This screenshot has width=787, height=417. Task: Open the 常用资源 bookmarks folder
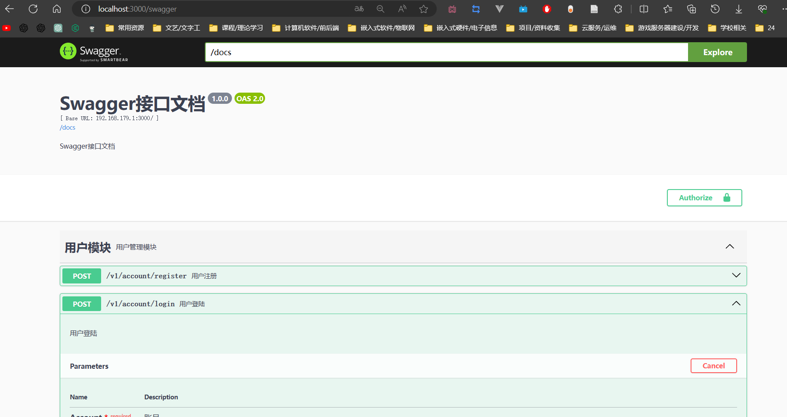[x=125, y=28]
